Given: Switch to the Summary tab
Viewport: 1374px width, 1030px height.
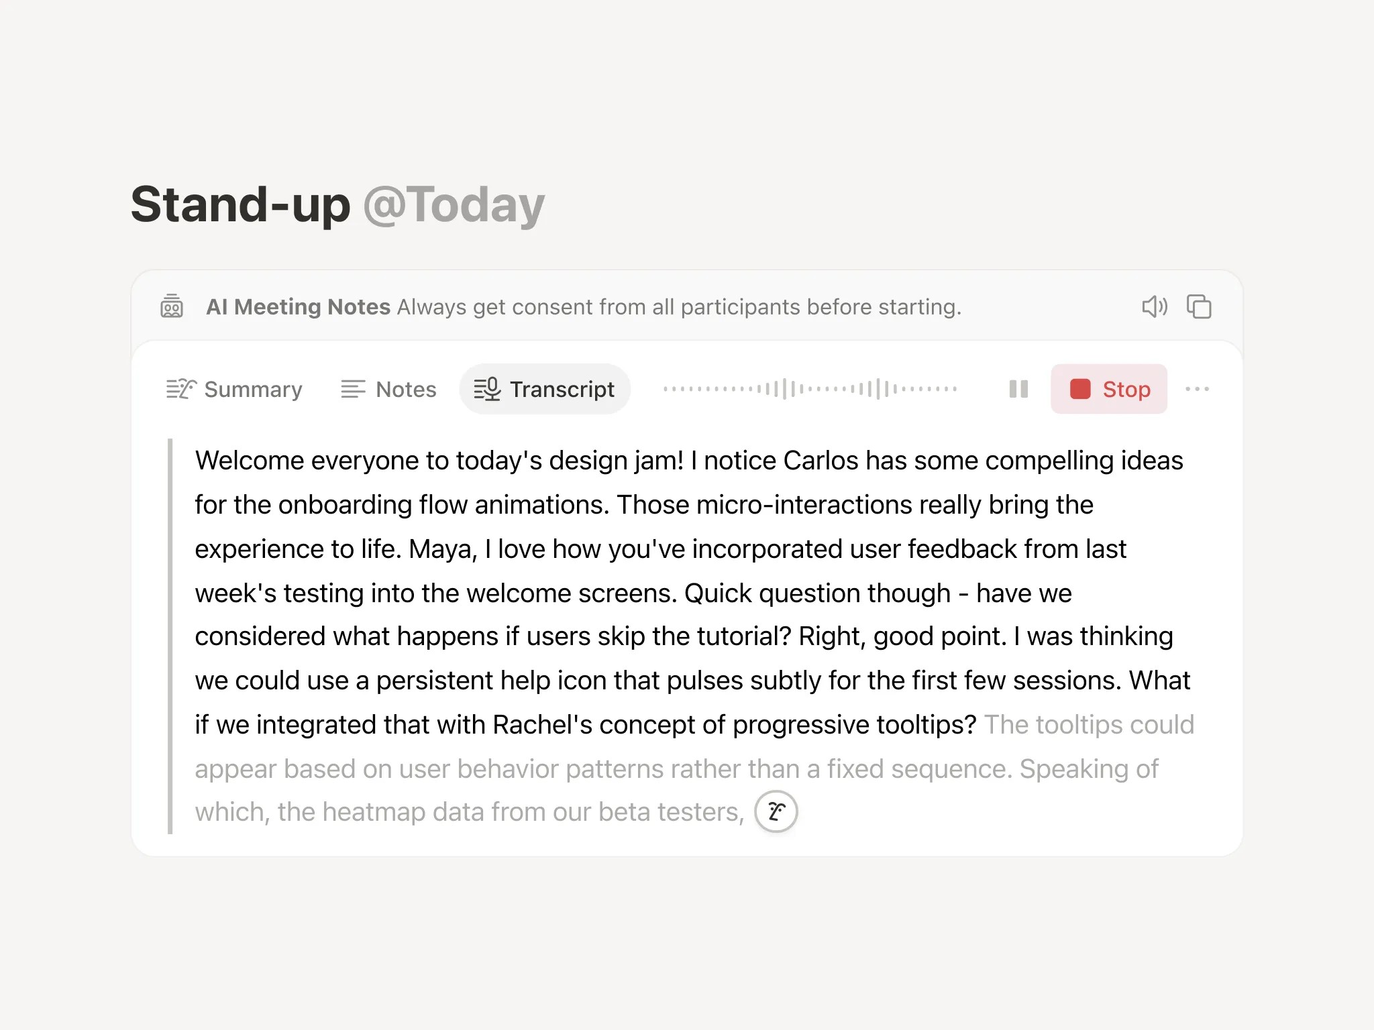Looking at the screenshot, I should [x=234, y=389].
